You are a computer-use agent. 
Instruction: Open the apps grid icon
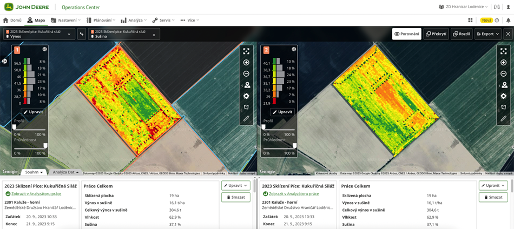coord(470,21)
